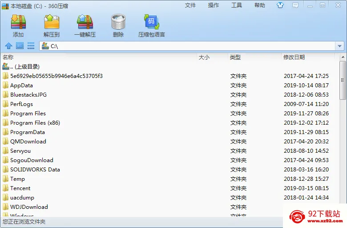Select folder 5e6929eb05655b9946e6a4c53705f3

(56, 76)
